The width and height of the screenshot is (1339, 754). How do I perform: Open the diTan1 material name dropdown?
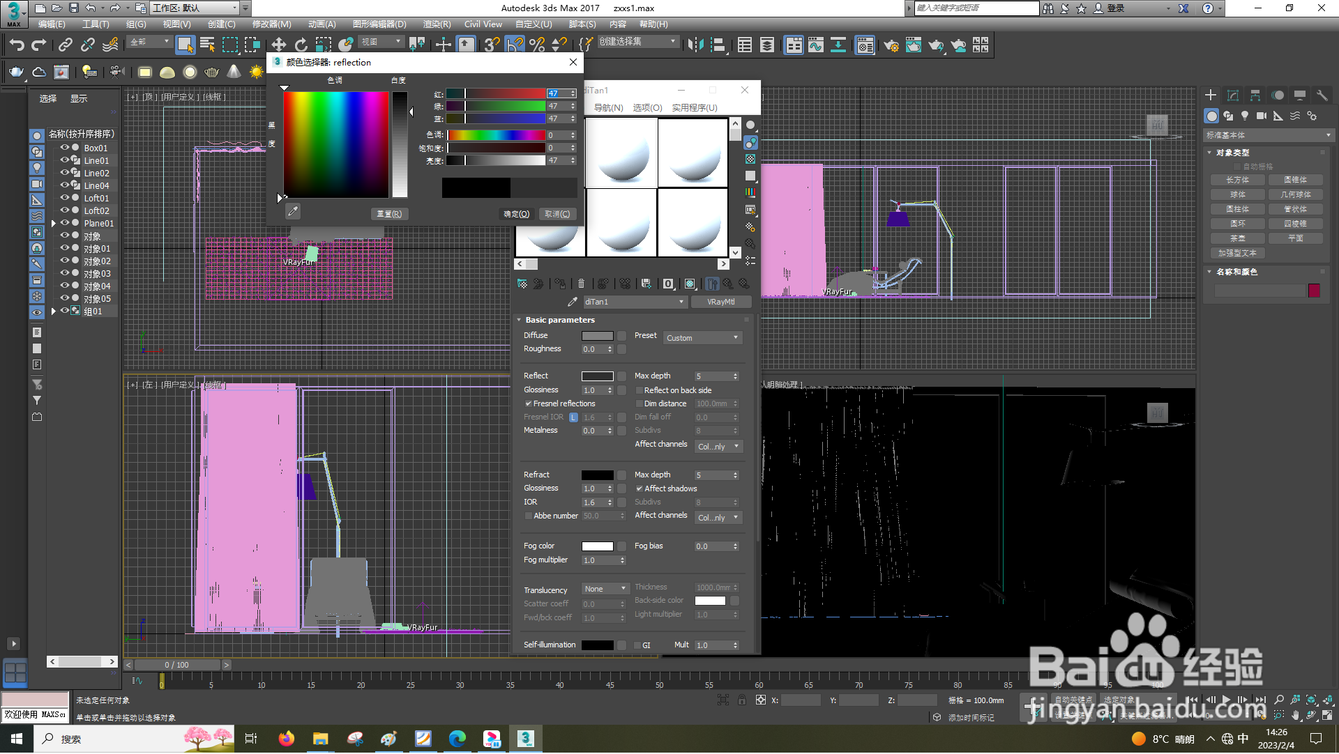(x=635, y=302)
